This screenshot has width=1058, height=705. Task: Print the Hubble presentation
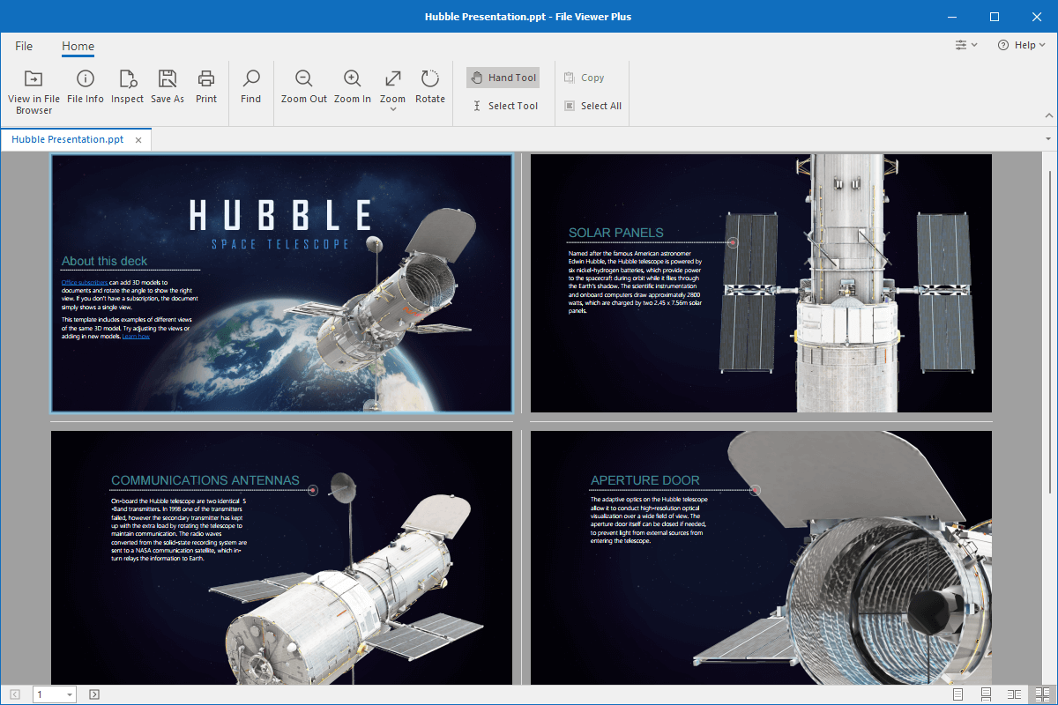(x=206, y=87)
